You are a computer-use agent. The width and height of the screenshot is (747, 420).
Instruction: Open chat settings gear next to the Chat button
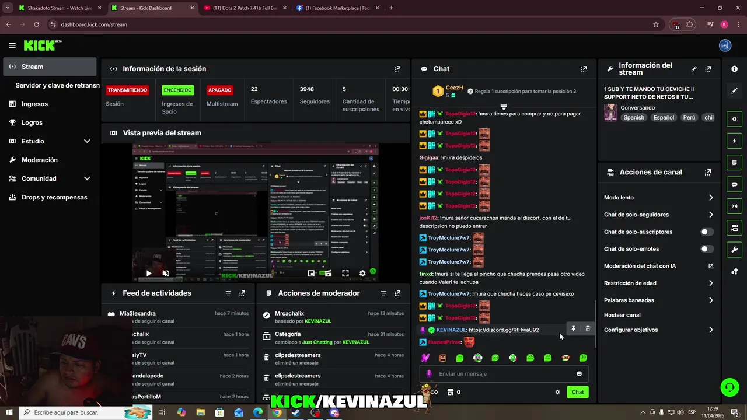[557, 392]
